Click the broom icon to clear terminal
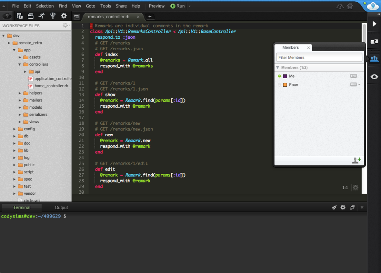This screenshot has width=381, height=273. (x=334, y=207)
